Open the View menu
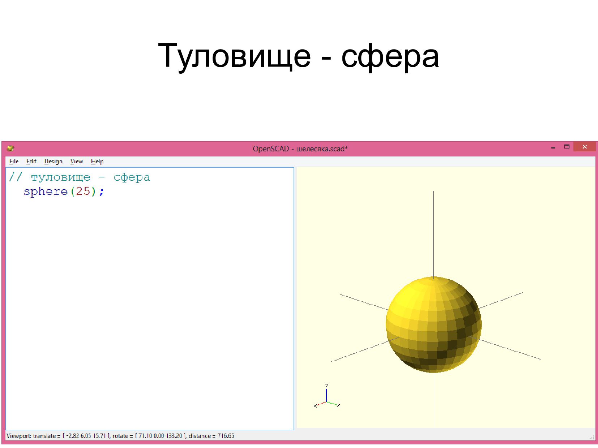 coord(77,161)
